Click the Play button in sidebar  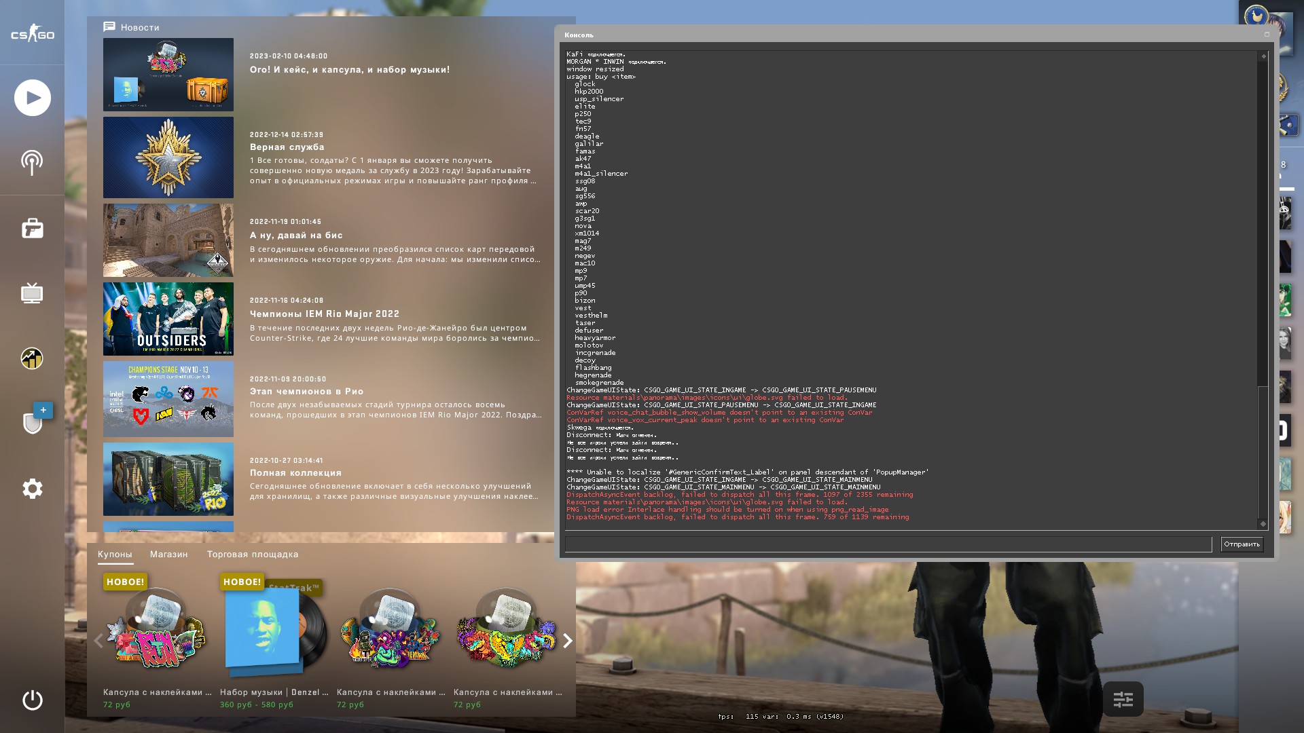point(32,98)
